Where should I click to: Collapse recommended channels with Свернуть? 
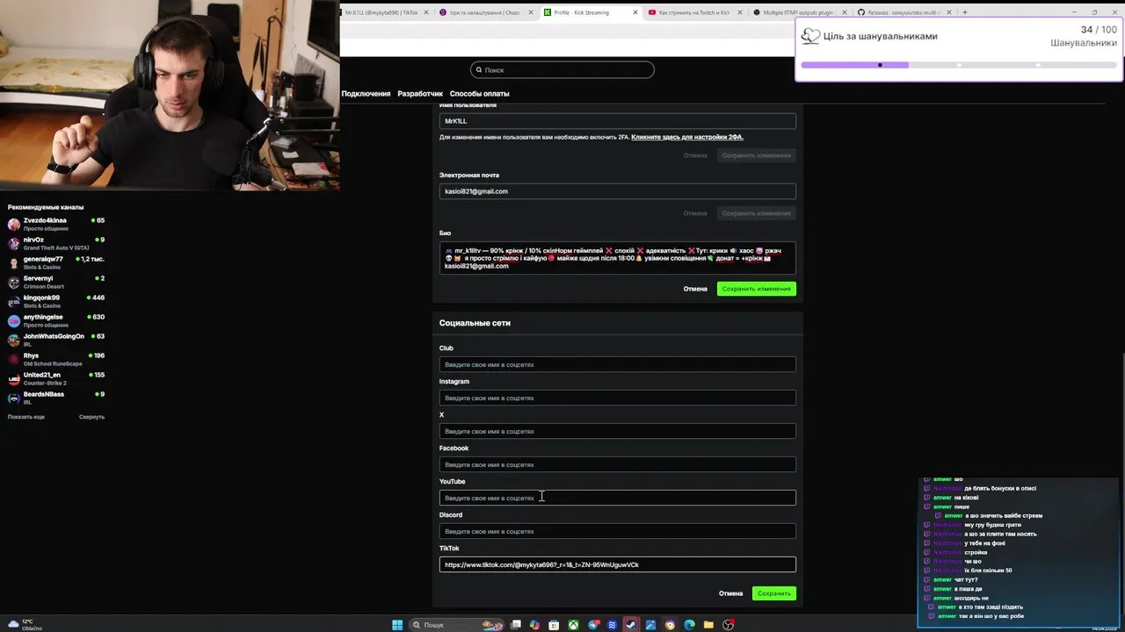[91, 417]
